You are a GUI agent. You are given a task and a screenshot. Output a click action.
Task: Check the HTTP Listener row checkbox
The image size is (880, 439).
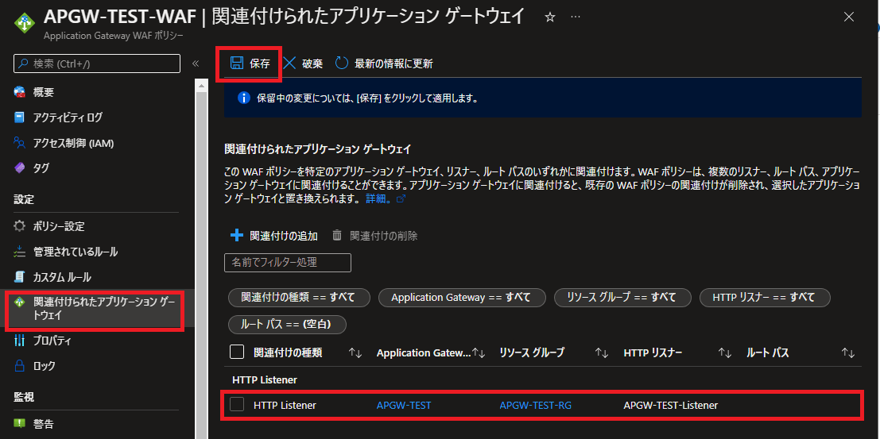tap(238, 404)
